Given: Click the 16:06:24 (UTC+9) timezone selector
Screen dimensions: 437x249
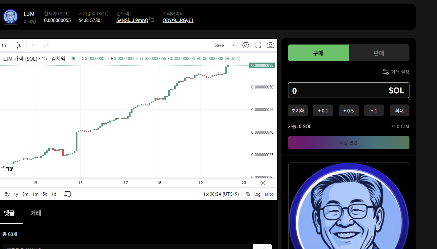Looking at the screenshot, I should pyautogui.click(x=221, y=194).
